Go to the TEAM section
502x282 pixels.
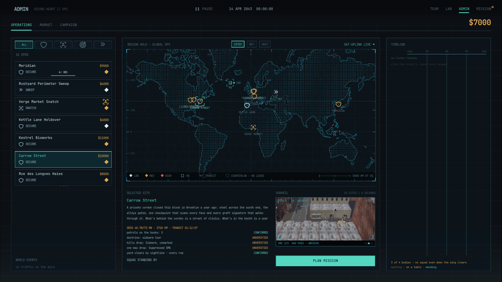point(434,9)
